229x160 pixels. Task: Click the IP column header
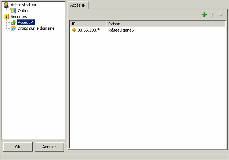coord(88,23)
